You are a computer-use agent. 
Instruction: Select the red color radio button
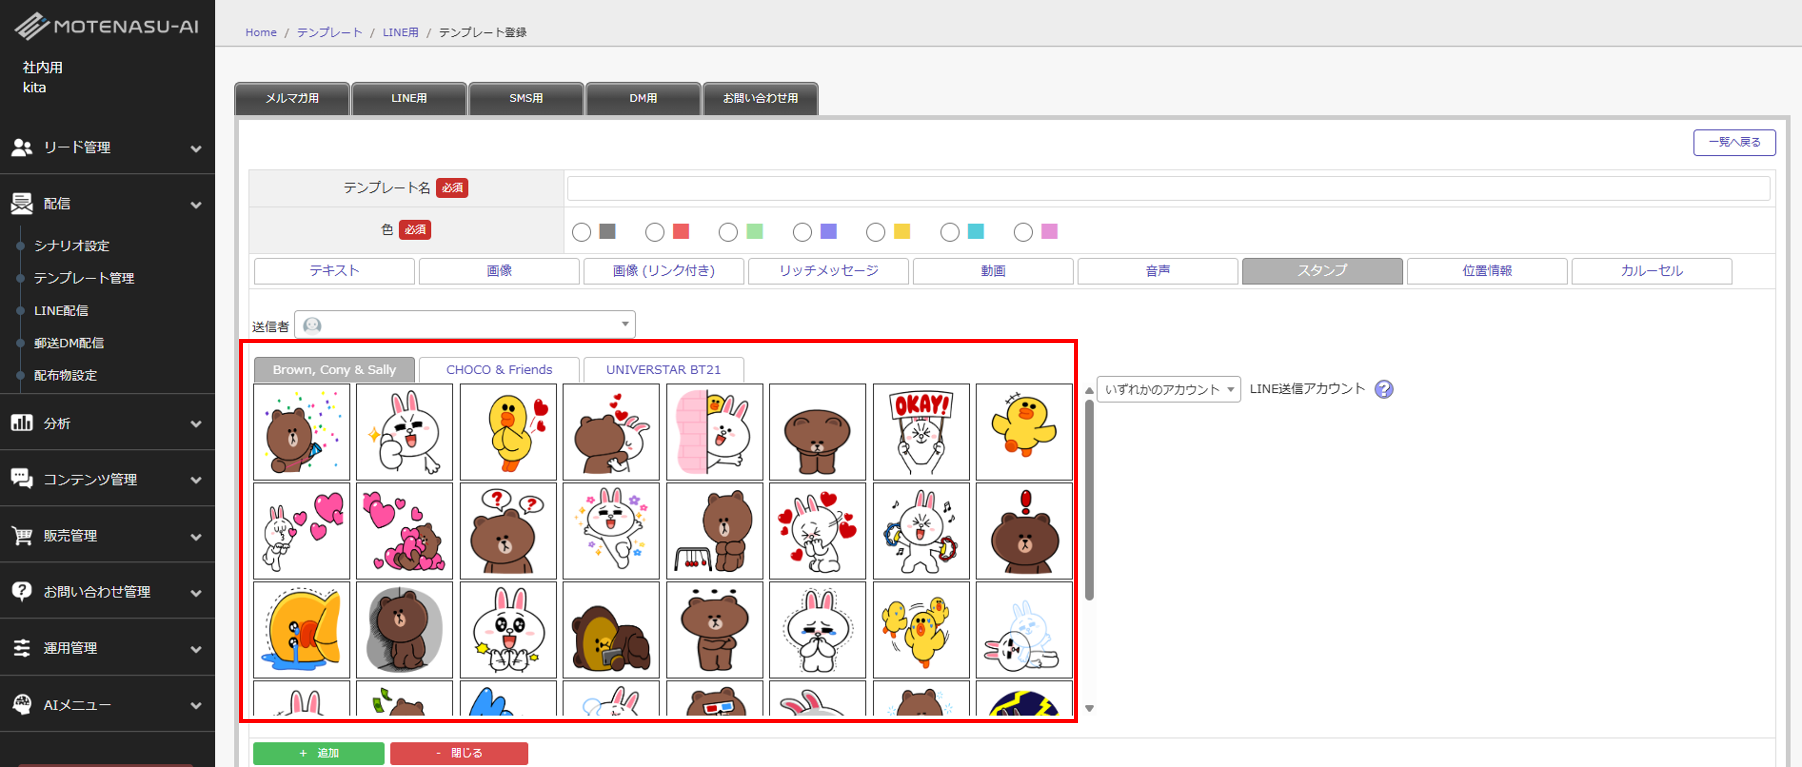click(x=655, y=232)
